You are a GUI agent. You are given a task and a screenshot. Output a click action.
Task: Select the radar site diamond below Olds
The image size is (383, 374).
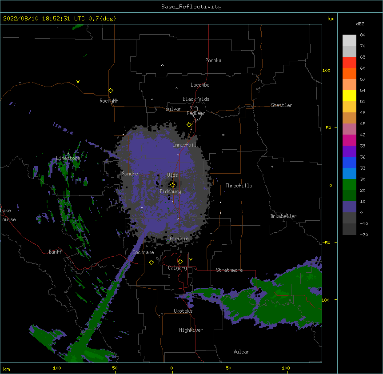coord(172,185)
